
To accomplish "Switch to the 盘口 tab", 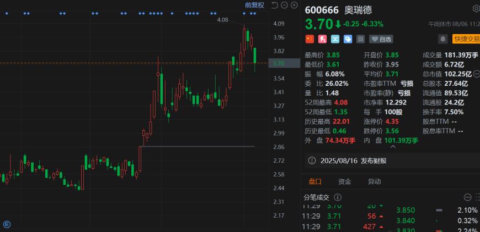I will tap(315, 181).
